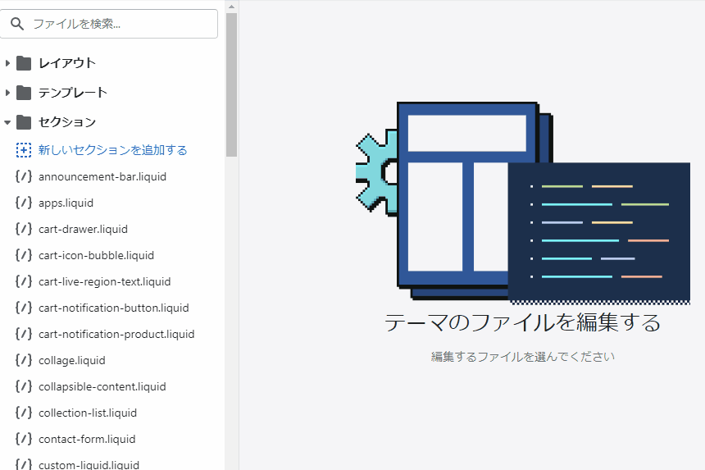Click liquid icon beside apps.liquid
Viewport: 705px width, 470px height.
coord(24,203)
